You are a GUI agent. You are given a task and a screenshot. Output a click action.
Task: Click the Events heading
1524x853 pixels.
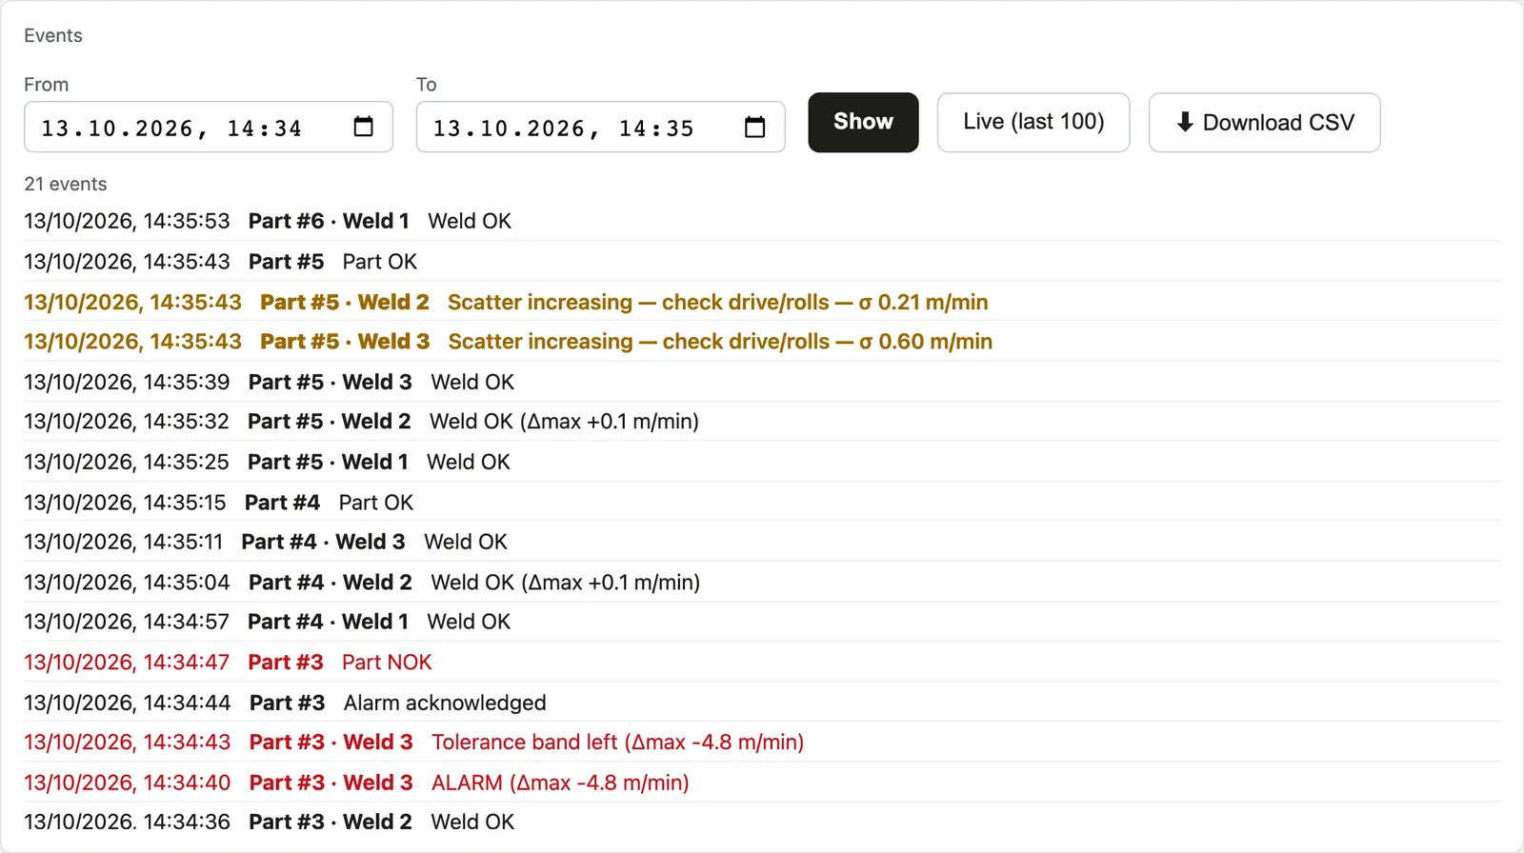[x=53, y=35]
